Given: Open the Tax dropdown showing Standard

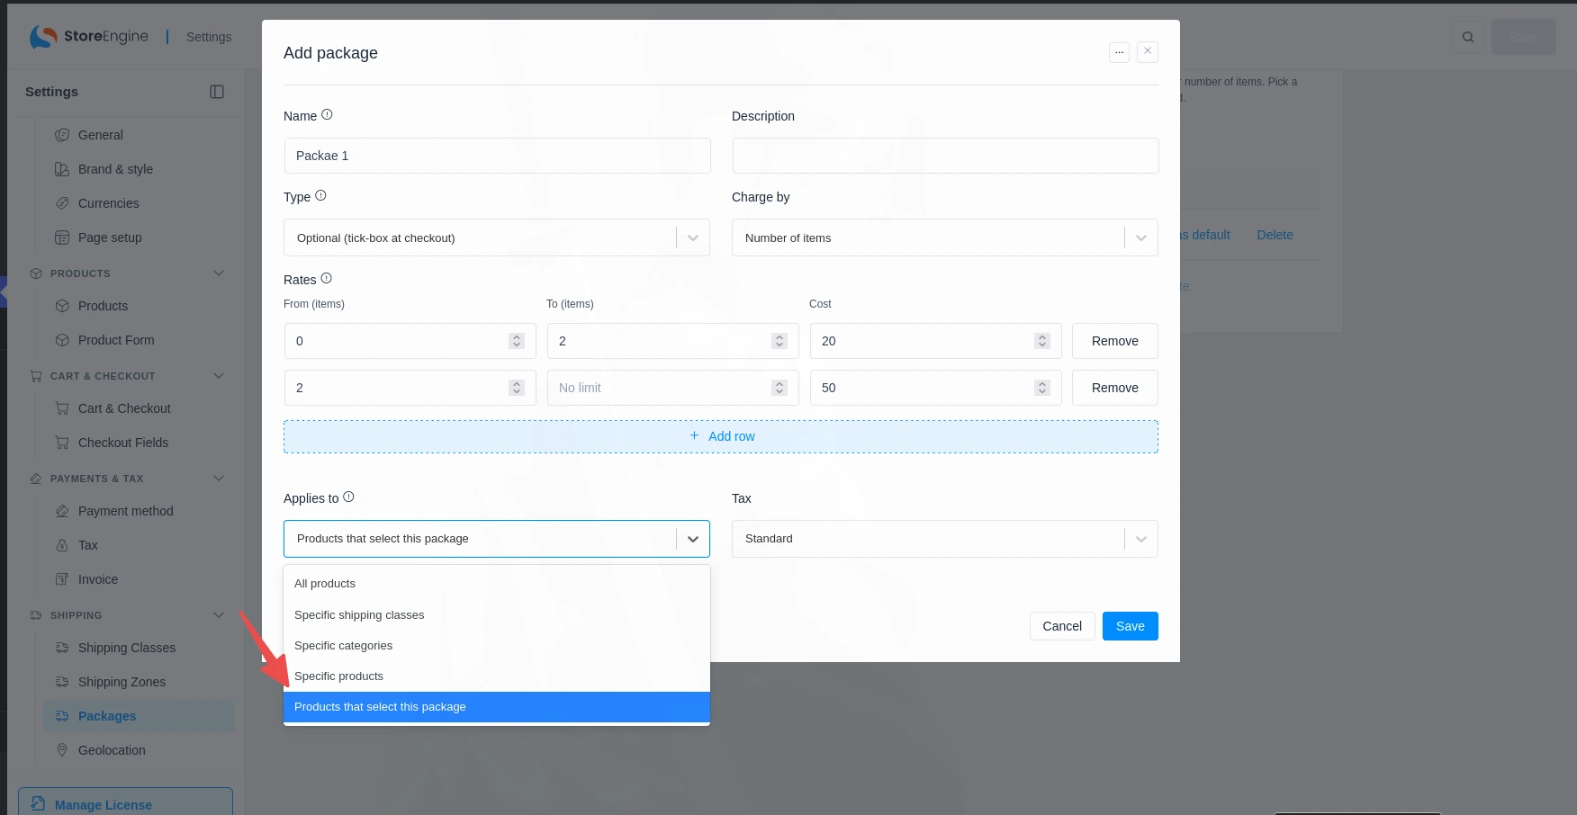Looking at the screenshot, I should (945, 539).
